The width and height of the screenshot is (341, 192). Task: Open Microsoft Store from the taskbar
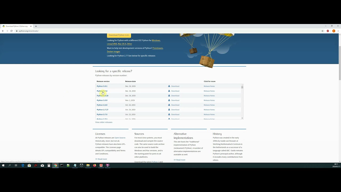pyautogui.click(x=29, y=165)
